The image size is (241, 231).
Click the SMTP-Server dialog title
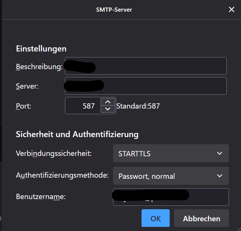pyautogui.click(x=114, y=9)
